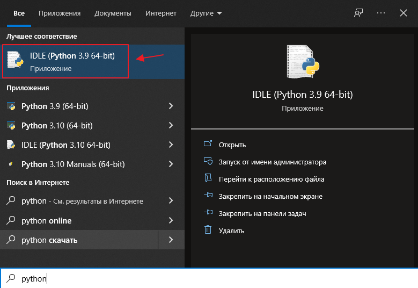Select the Интернет tab
This screenshot has width=418, height=288.
coord(161,13)
